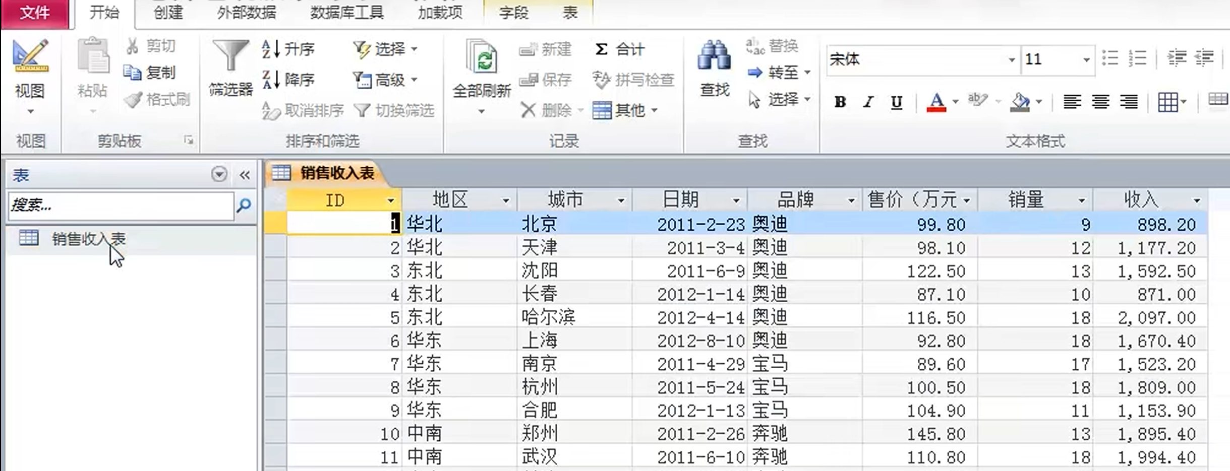This screenshot has height=471, width=1230.
Task: Click in the 搜索... navigation search field
Action: (x=121, y=206)
